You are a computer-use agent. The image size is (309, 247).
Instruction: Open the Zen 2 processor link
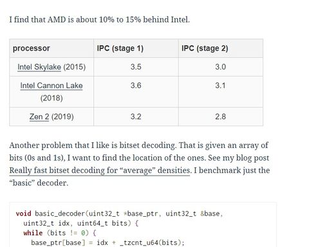click(39, 117)
